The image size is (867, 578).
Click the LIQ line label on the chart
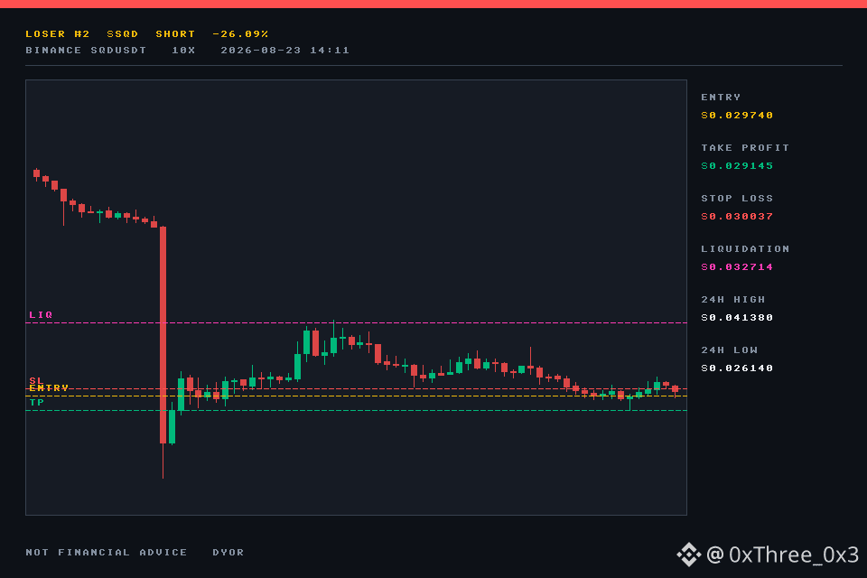point(41,314)
